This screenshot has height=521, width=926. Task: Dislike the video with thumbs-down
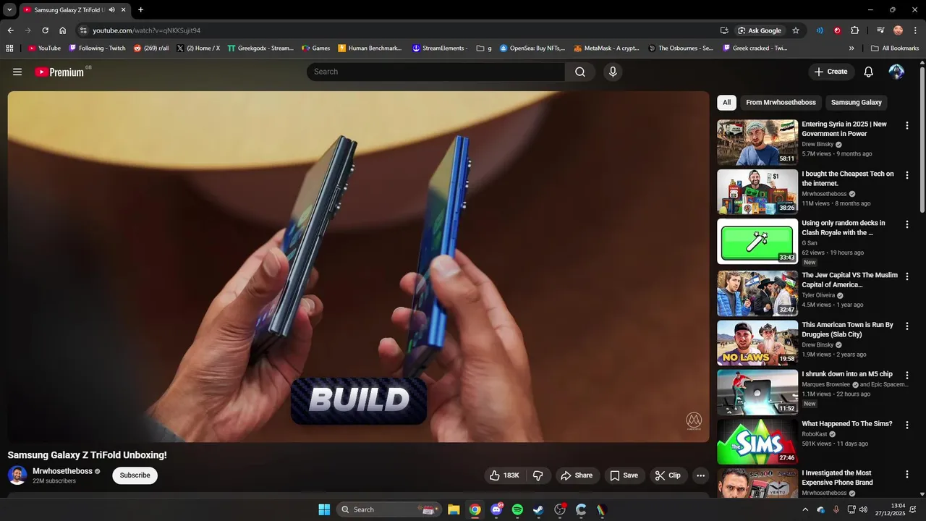(538, 475)
